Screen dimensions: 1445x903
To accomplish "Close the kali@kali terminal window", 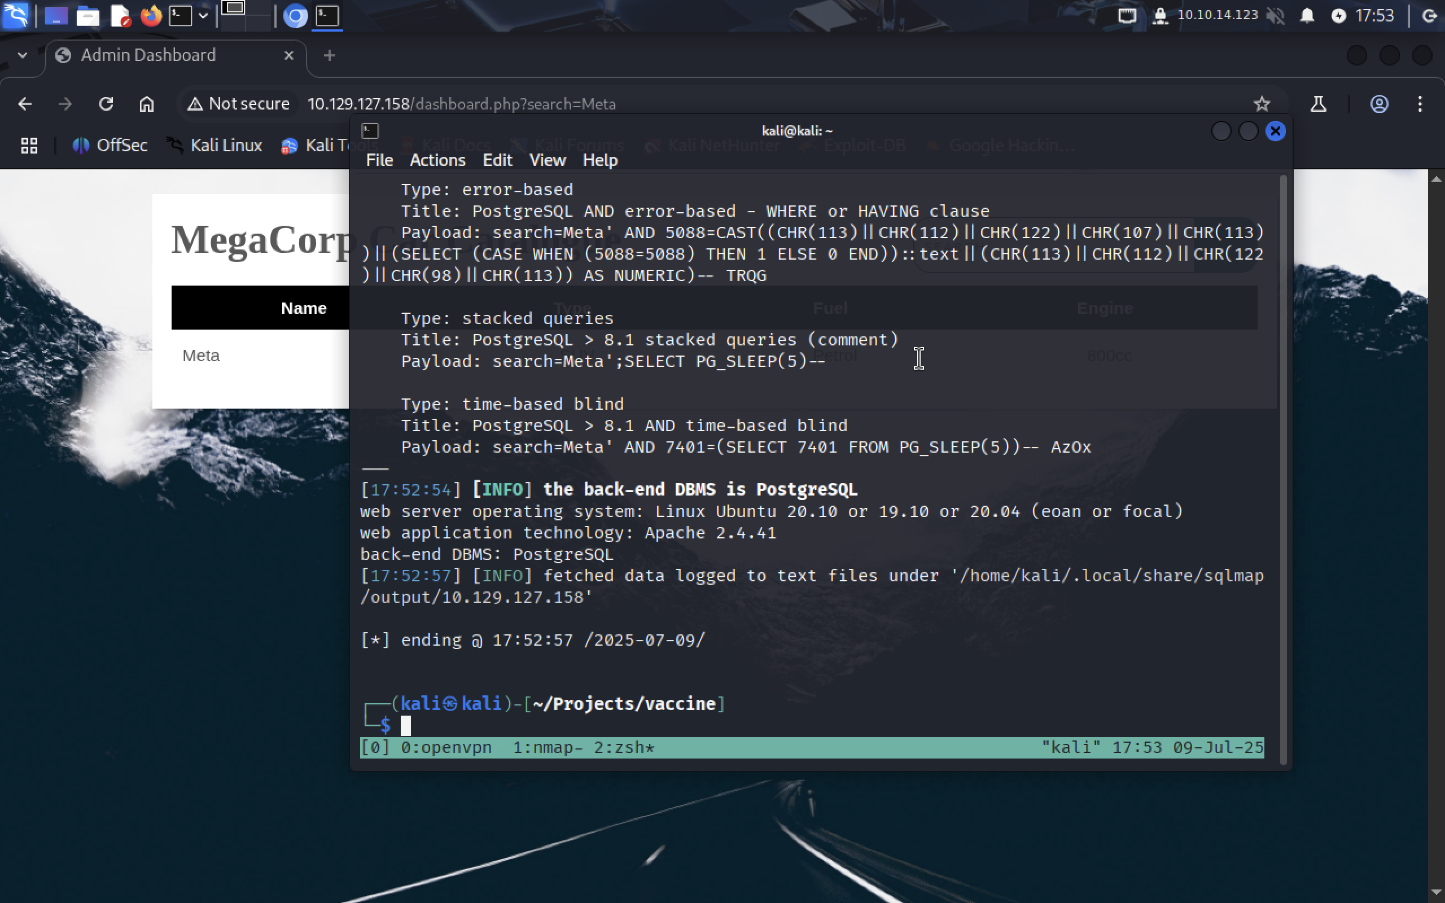I will [x=1276, y=131].
